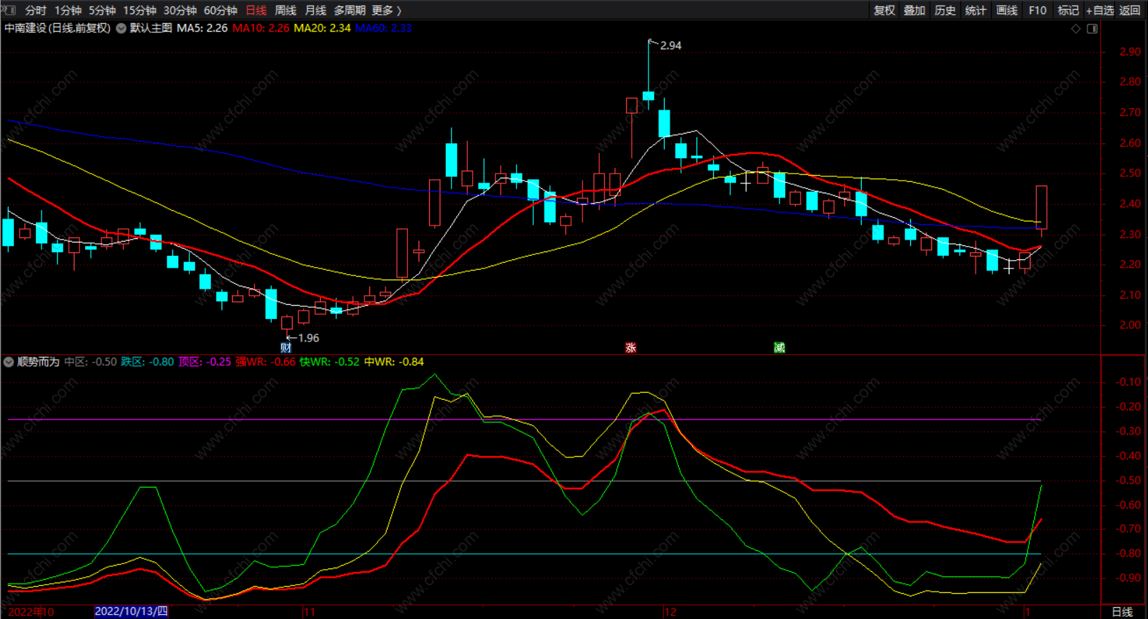The width and height of the screenshot is (1148, 619).
Task: Click the 复权 button
Action: 884,11
